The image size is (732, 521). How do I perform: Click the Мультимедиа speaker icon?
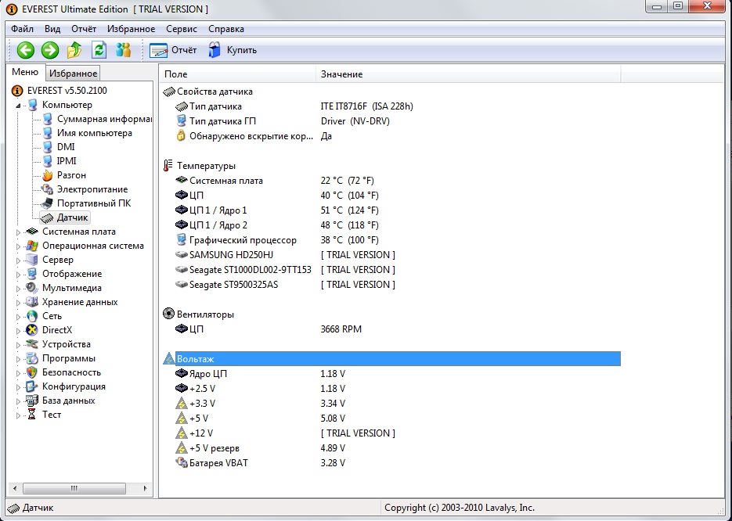tap(32, 288)
